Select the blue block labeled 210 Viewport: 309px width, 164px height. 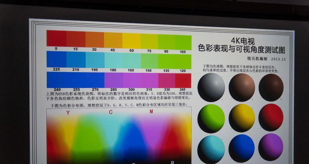click(76, 59)
